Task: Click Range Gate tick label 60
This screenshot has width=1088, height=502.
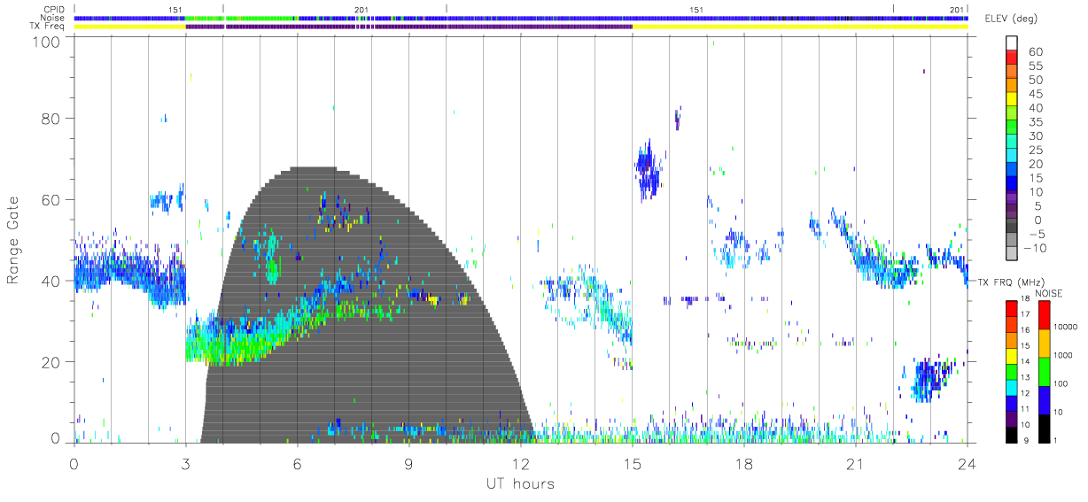Action: (51, 199)
